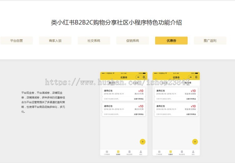Click 设置可用商品 on second 满200可用 coupon
Screen dimensions: 235x163
click(x=138, y=114)
